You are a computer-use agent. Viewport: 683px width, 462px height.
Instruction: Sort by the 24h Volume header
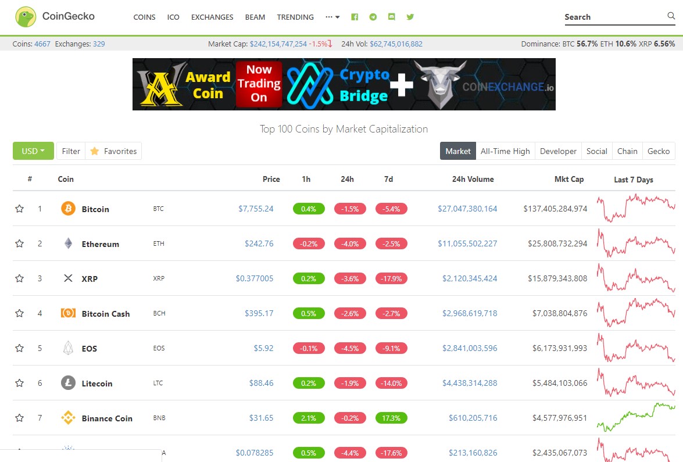pyautogui.click(x=473, y=179)
